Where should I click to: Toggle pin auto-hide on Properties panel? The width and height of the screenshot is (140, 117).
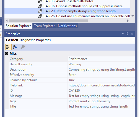click(127, 34)
